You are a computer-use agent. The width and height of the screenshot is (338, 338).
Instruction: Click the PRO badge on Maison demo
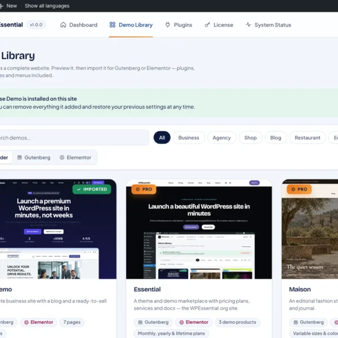[299, 189]
